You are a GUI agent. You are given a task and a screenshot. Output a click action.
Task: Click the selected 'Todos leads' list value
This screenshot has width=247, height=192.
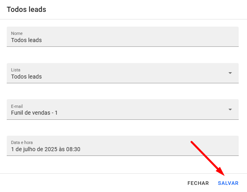pyautogui.click(x=26, y=77)
